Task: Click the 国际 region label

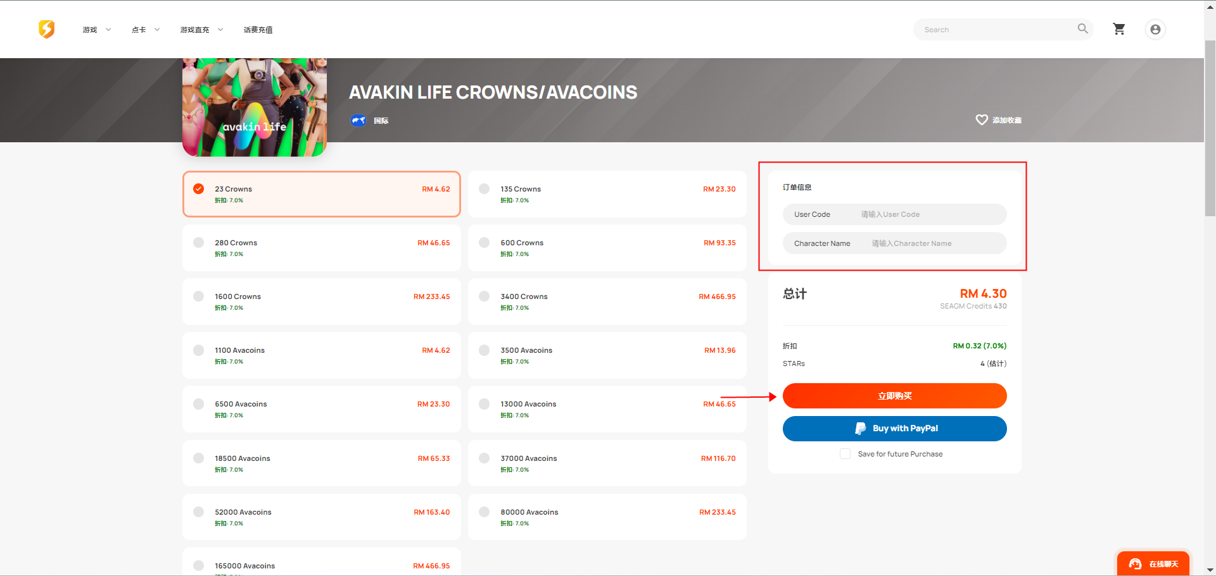Action: tap(381, 121)
